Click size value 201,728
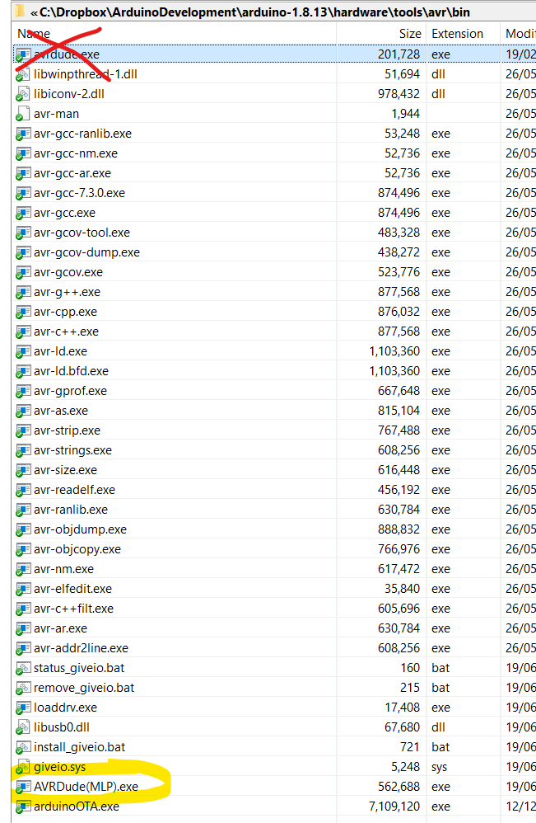 [399, 54]
